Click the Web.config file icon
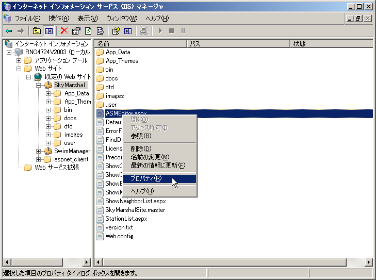The height and width of the screenshot is (280, 376). click(x=100, y=236)
